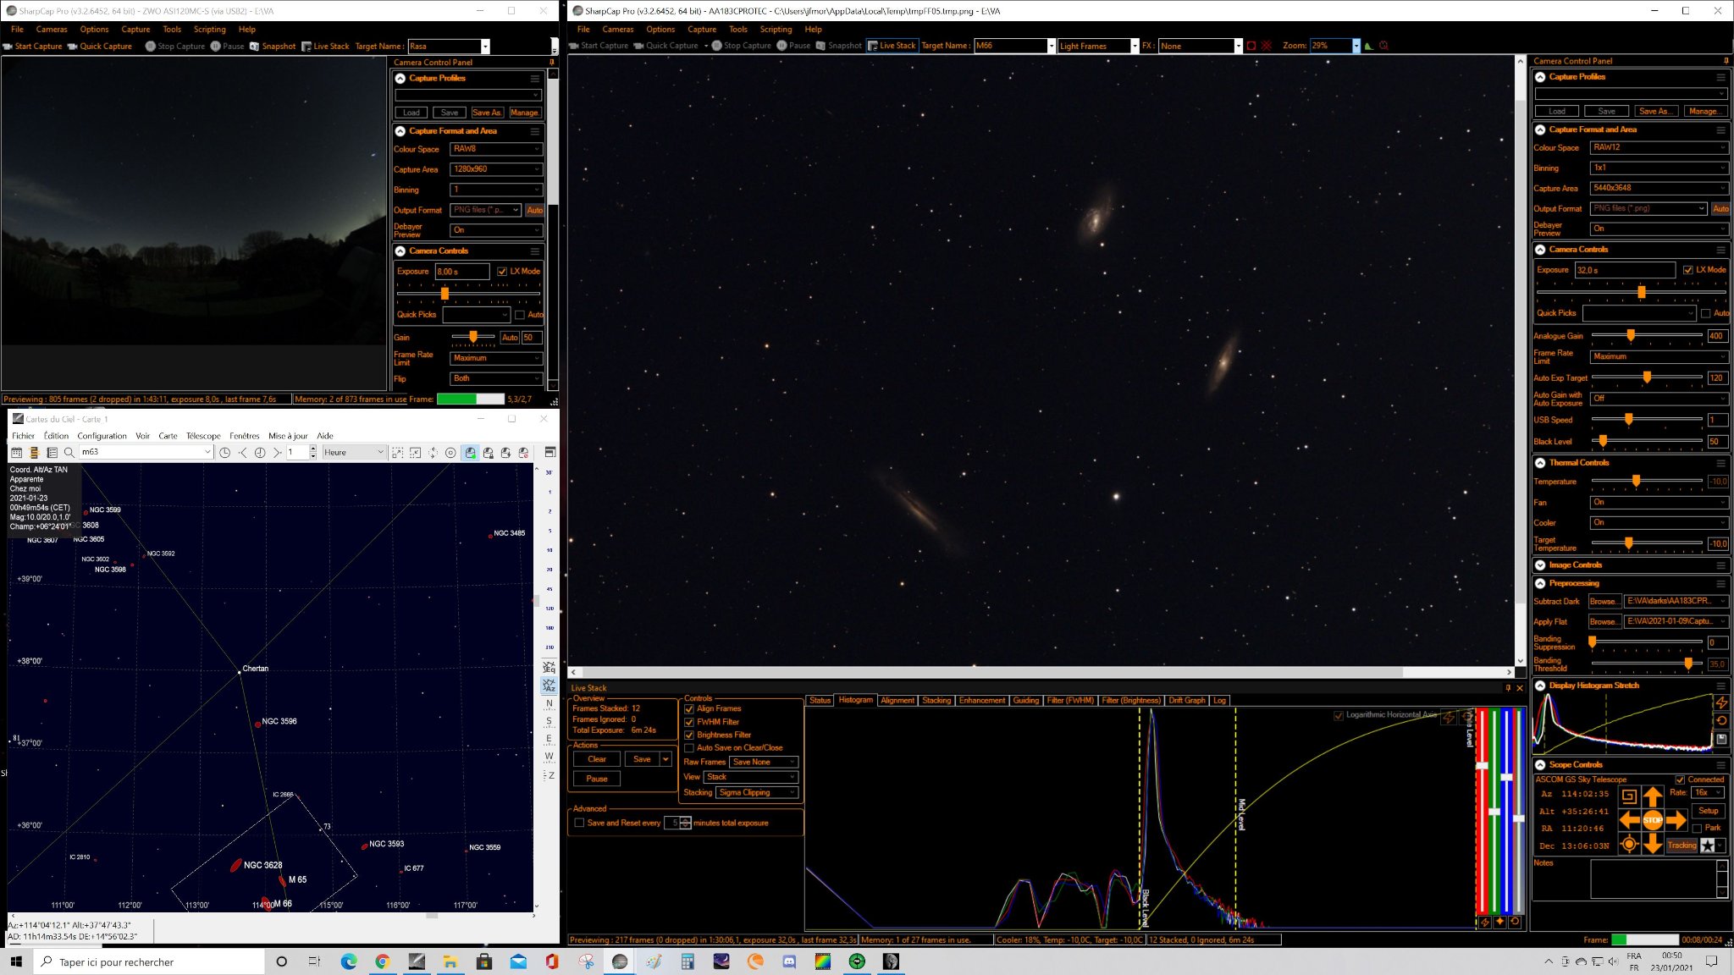
Task: Open the Heure time unit dropdown
Action: (x=353, y=453)
